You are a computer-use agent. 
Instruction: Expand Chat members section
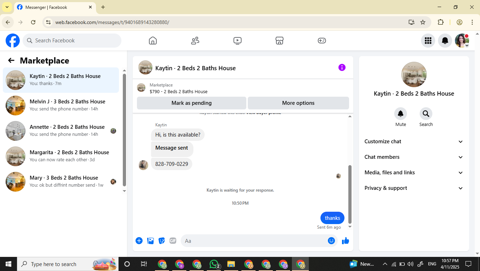point(414,157)
